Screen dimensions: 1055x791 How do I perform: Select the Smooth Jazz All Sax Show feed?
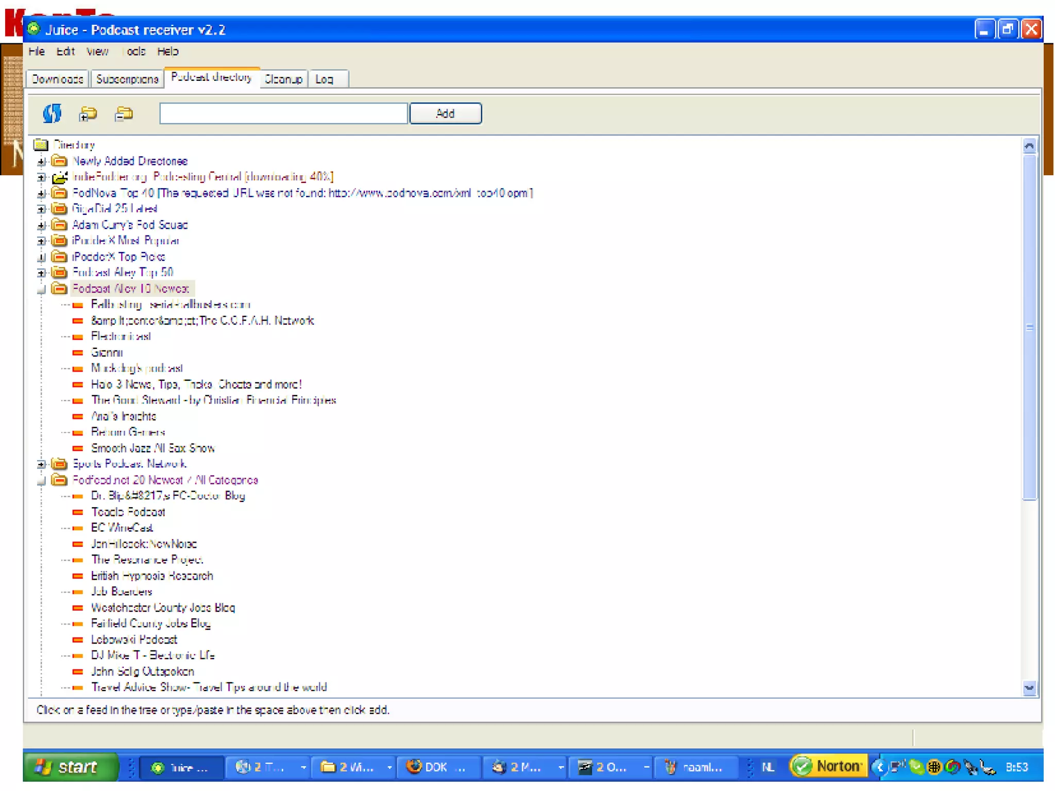(x=152, y=448)
